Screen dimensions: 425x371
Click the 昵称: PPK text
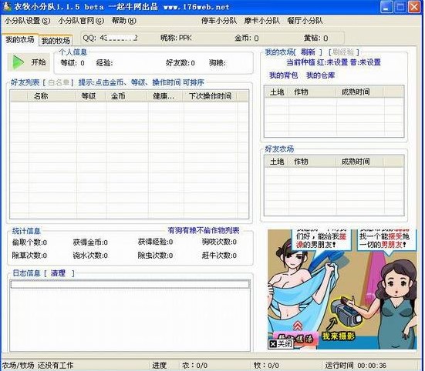[176, 38]
